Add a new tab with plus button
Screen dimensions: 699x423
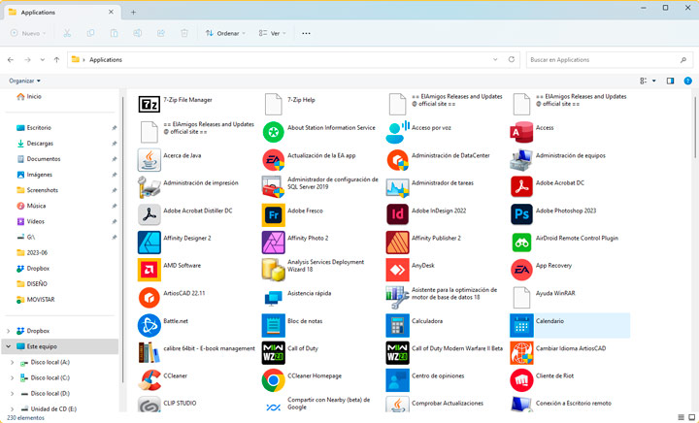(133, 12)
